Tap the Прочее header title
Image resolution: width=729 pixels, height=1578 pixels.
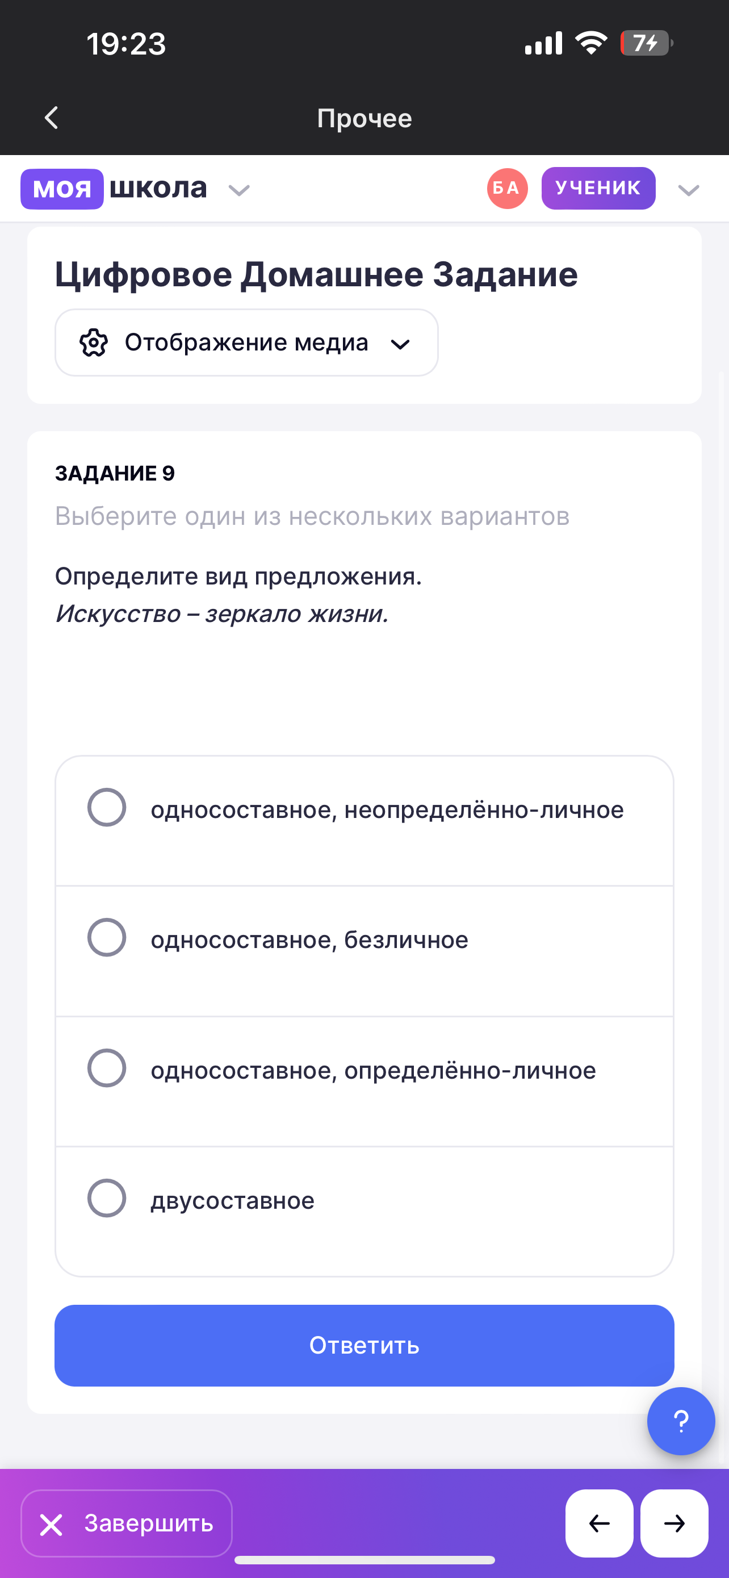364,118
